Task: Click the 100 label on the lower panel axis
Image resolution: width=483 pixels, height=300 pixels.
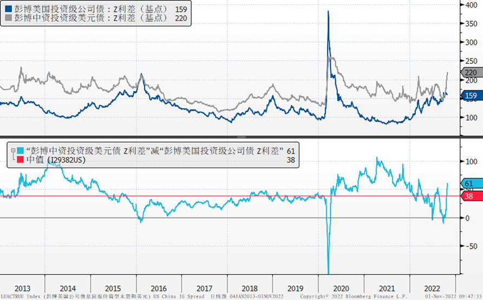Action: point(471,162)
